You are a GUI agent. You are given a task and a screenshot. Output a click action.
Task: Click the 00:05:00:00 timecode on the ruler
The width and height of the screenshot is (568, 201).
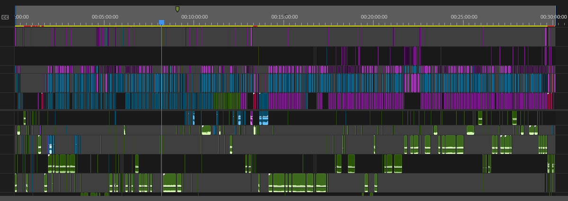pos(105,17)
